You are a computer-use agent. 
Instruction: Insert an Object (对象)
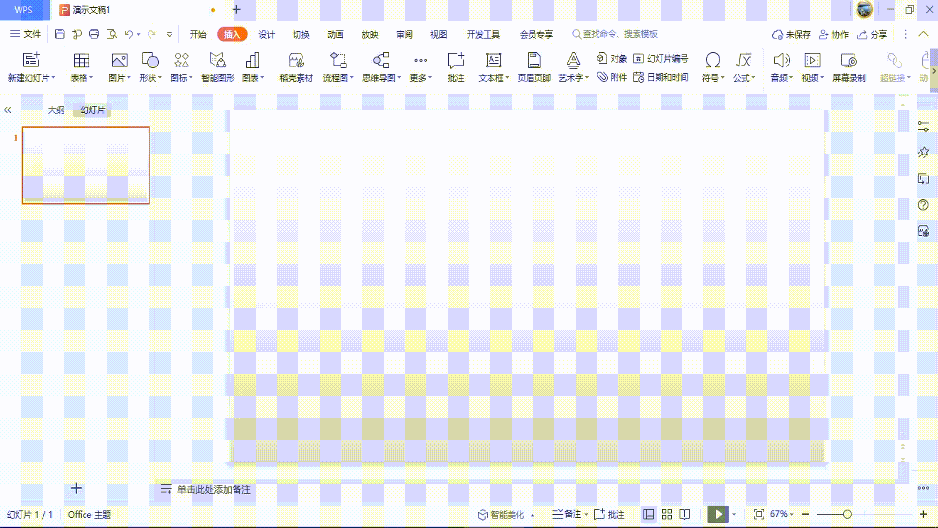[612, 58]
